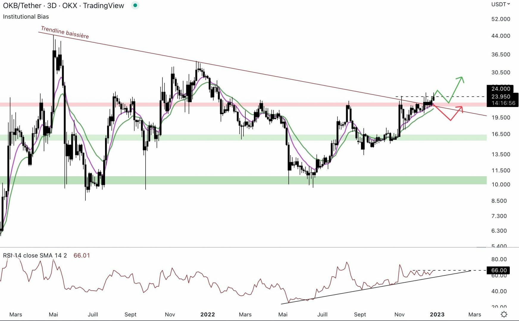Click the RSI 66.00 value label
The height and width of the screenshot is (321, 519).
pyautogui.click(x=498, y=270)
